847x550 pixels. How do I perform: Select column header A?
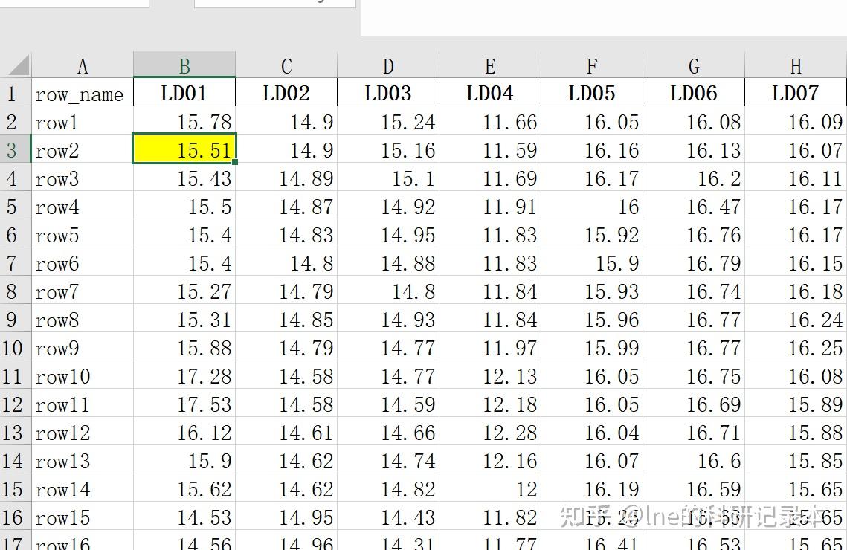point(83,65)
